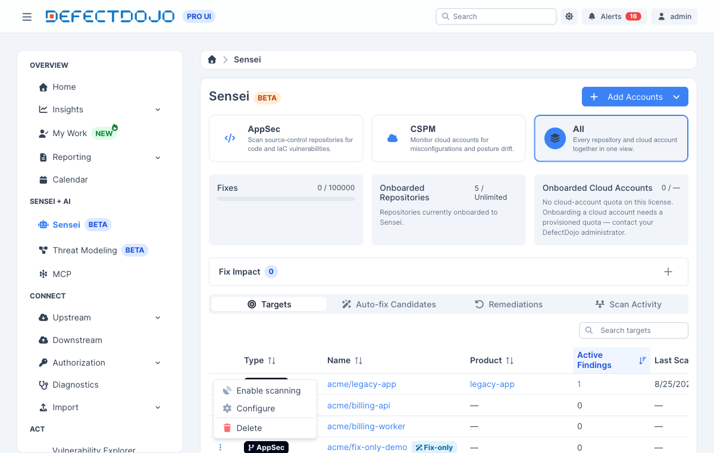Open acme/fix-only-demo target link
The height and width of the screenshot is (453, 714).
367,447
